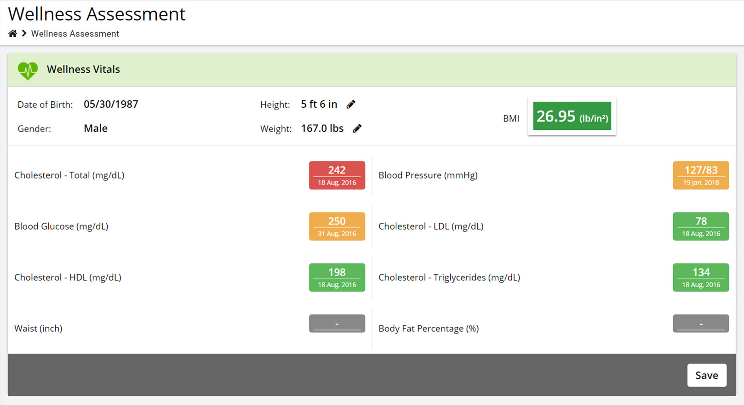744x405 pixels.
Task: Open the Cholesterol Total 242 value badge
Action: click(337, 175)
